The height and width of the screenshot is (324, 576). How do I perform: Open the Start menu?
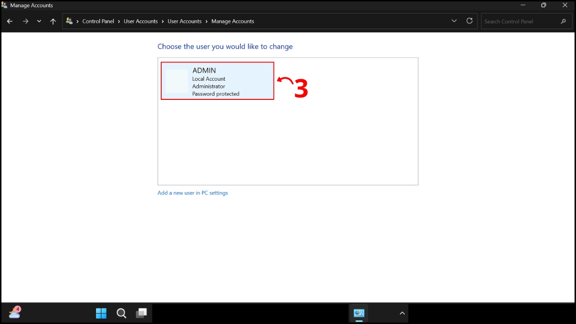click(101, 313)
